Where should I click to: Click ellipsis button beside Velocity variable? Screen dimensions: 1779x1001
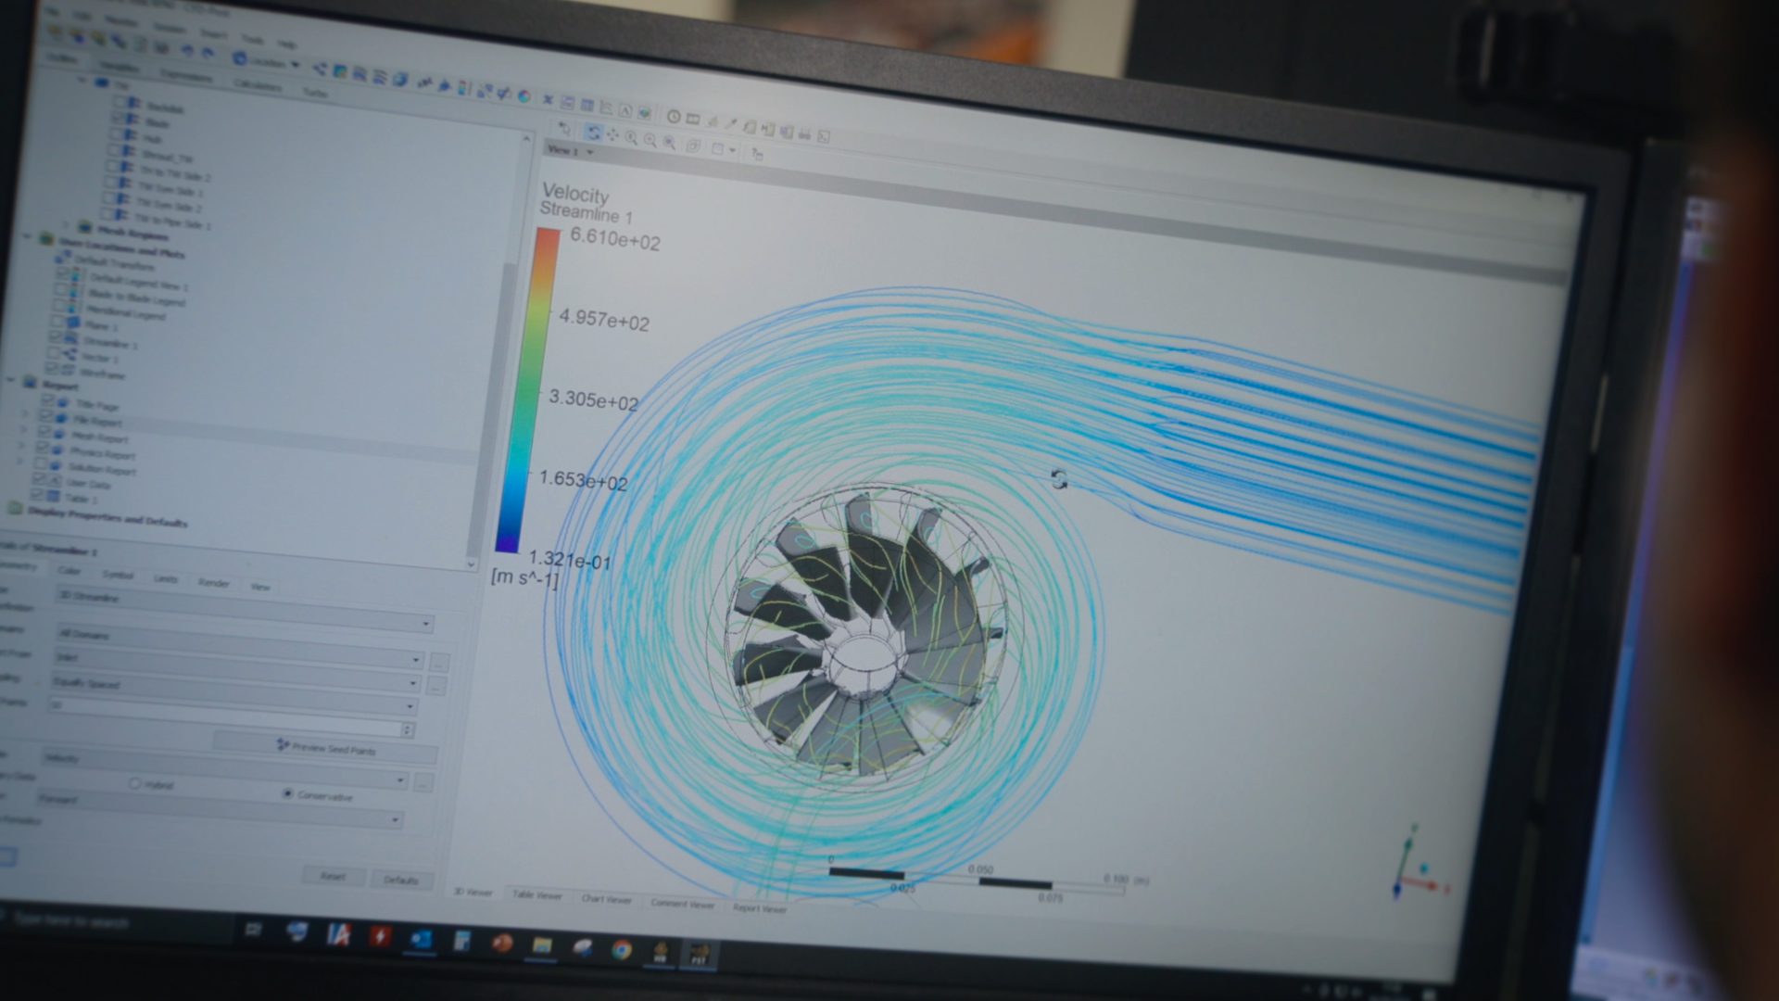[423, 783]
